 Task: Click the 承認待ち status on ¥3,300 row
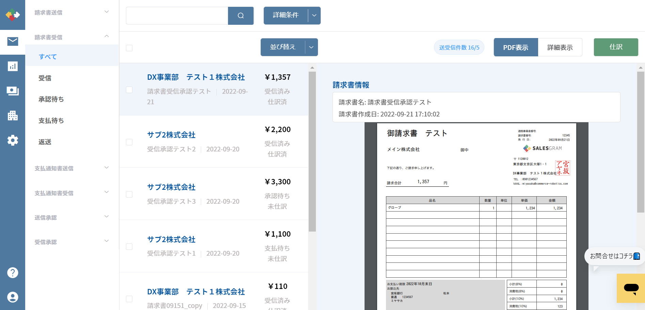click(x=277, y=196)
